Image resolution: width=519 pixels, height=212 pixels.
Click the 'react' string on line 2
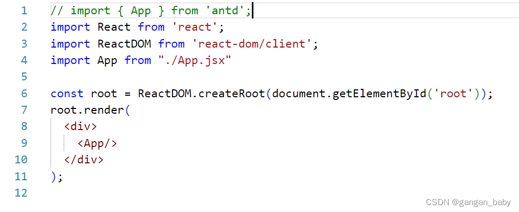click(195, 27)
